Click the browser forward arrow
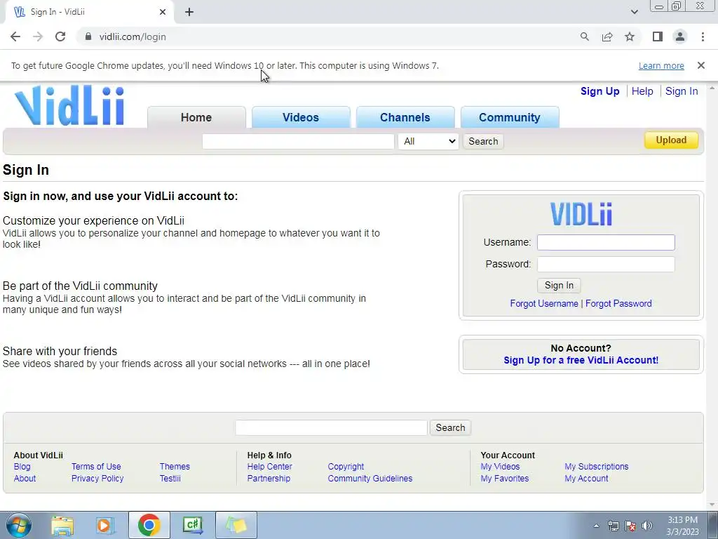The height and width of the screenshot is (539, 718). pyautogui.click(x=38, y=36)
